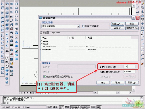Click the horizontal scrollbar right arrow
Viewport: 145px width, 109px height.
pos(130,93)
